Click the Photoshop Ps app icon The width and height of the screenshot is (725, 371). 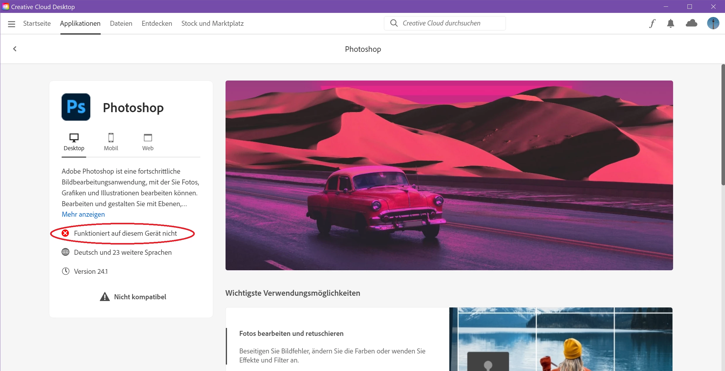click(x=76, y=107)
